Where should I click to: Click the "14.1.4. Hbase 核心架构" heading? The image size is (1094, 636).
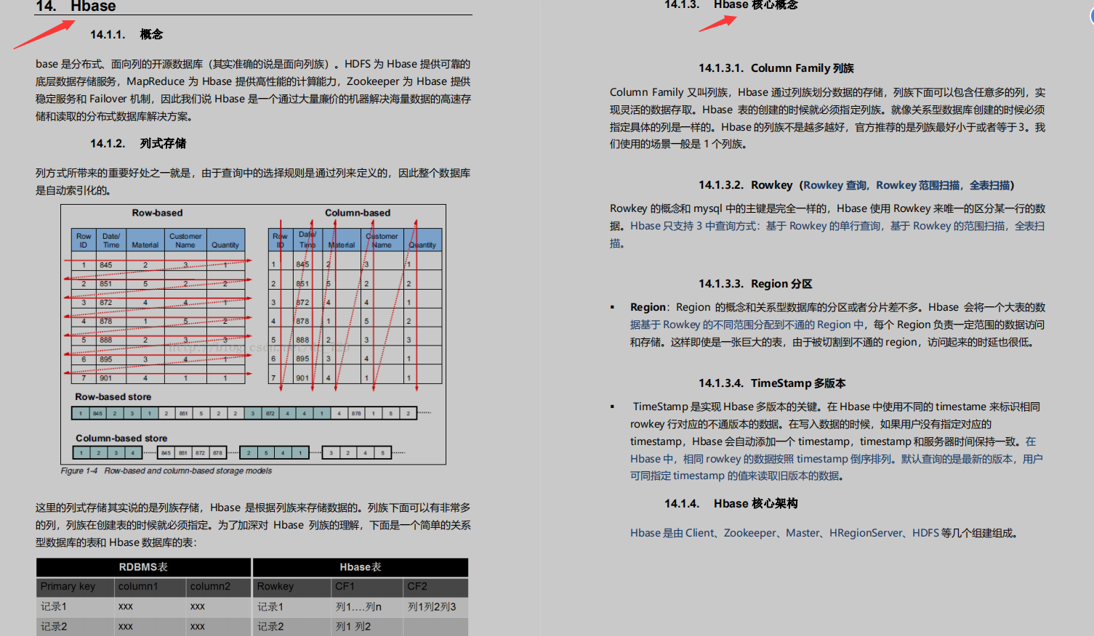(x=731, y=504)
